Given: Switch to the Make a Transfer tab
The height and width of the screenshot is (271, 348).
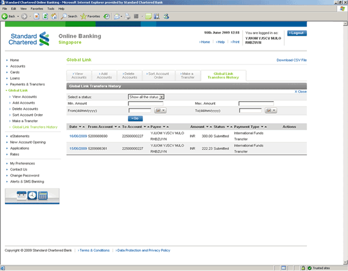Looking at the screenshot, I should point(188,75).
